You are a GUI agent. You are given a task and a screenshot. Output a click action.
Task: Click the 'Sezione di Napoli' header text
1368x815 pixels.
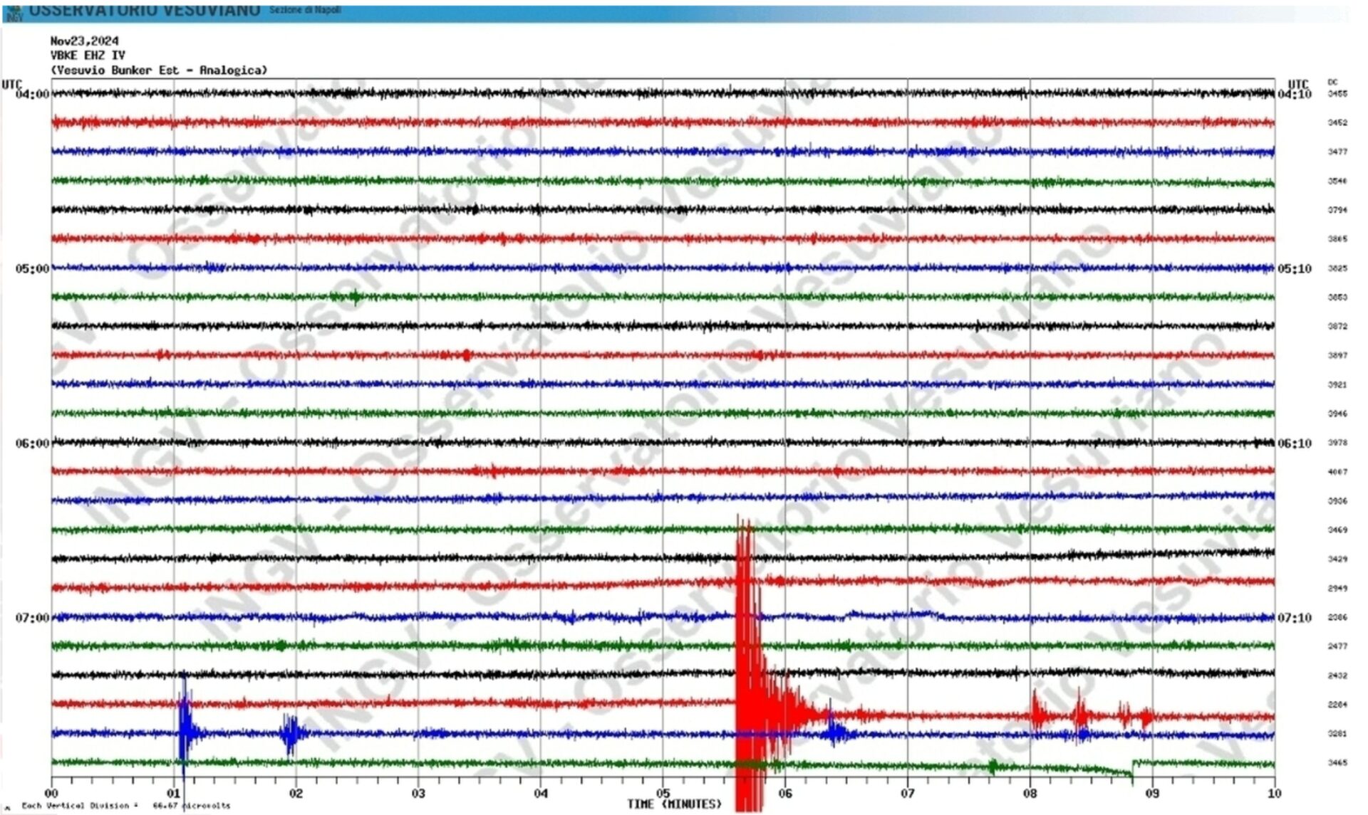(305, 10)
